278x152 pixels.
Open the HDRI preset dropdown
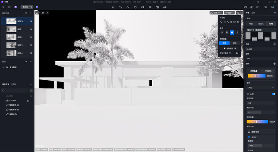(x=261, y=30)
